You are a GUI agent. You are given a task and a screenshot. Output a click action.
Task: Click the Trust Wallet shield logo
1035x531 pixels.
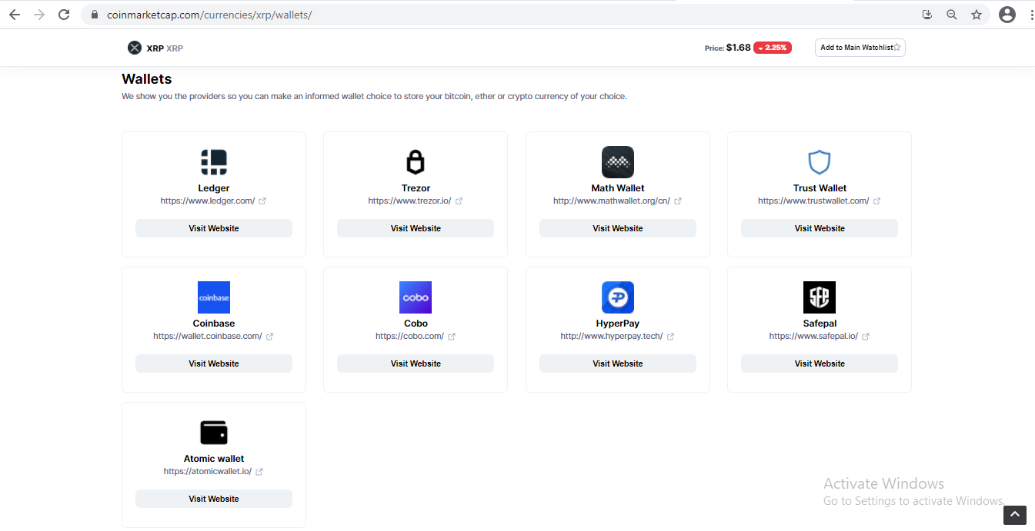[x=820, y=162]
